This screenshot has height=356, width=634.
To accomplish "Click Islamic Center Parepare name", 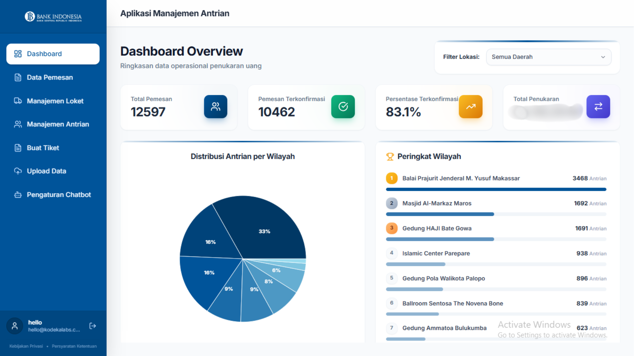I will coord(436,253).
